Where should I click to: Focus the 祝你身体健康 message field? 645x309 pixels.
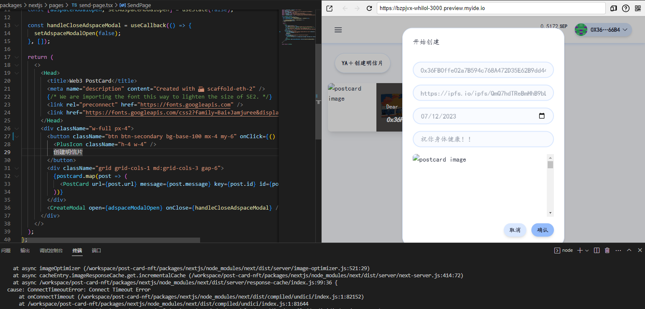tap(483, 139)
